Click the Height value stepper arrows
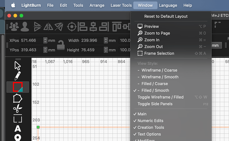Viewport: 229px width, 141px height. 106,50
